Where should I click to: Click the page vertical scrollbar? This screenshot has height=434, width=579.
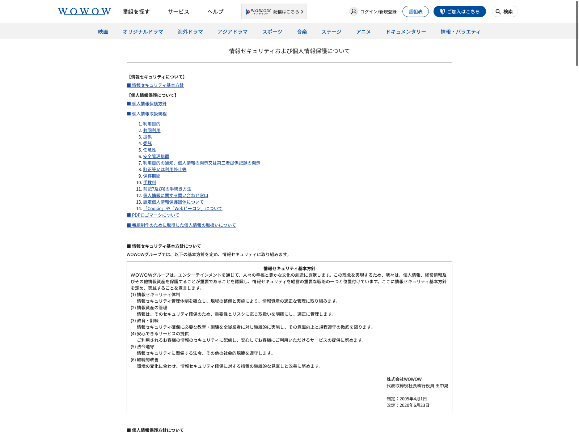coord(577,33)
